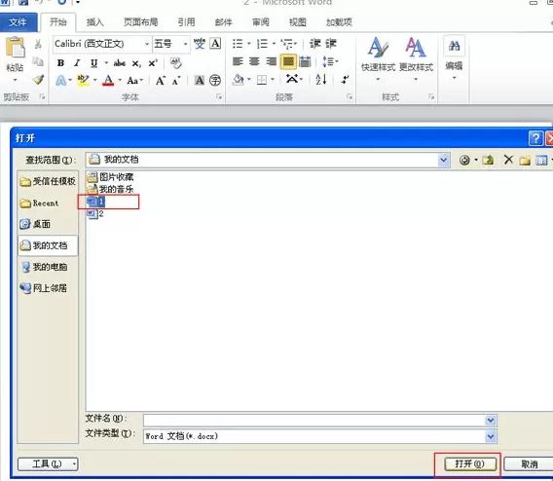Click the numbered list icon

(262, 44)
